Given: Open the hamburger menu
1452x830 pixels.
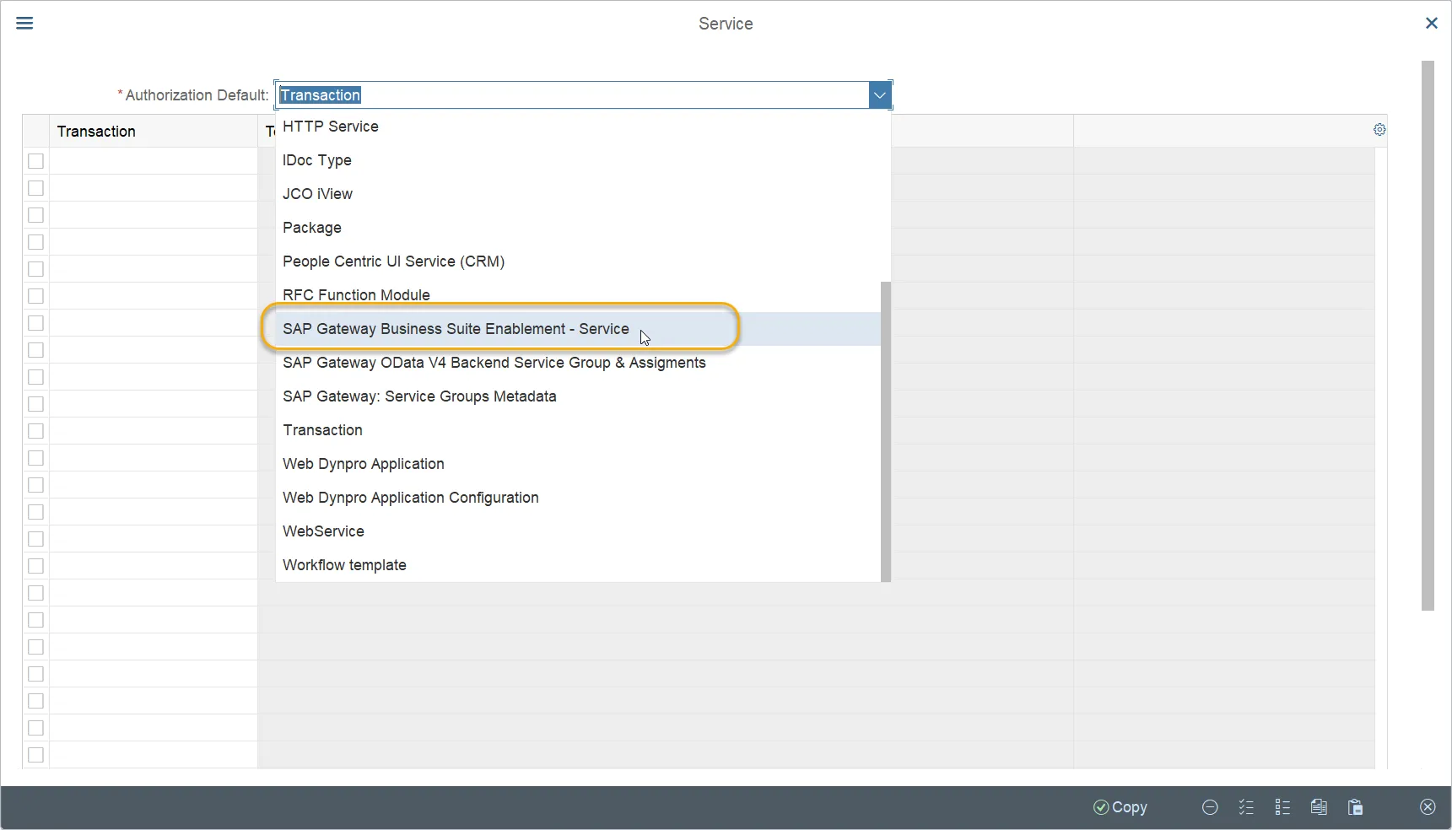Looking at the screenshot, I should (x=24, y=23).
